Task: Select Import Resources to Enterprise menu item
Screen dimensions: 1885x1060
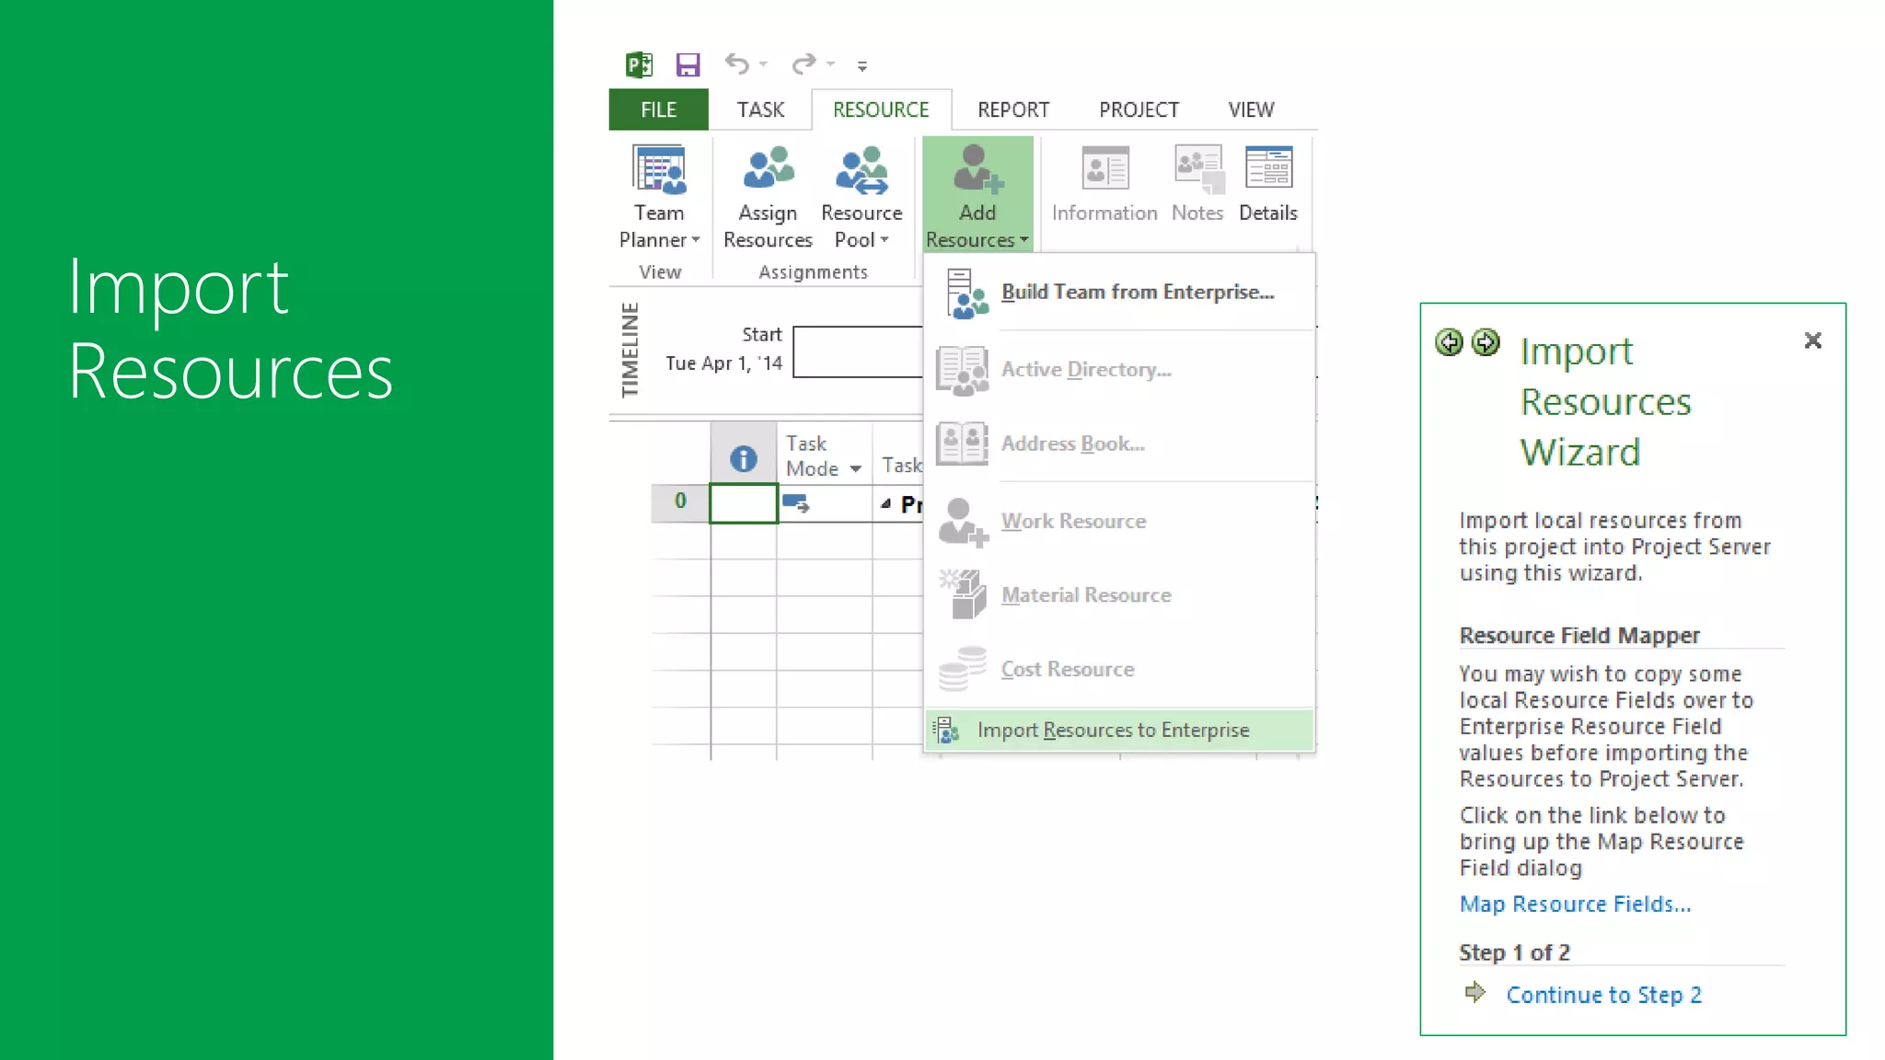Action: (x=1113, y=730)
